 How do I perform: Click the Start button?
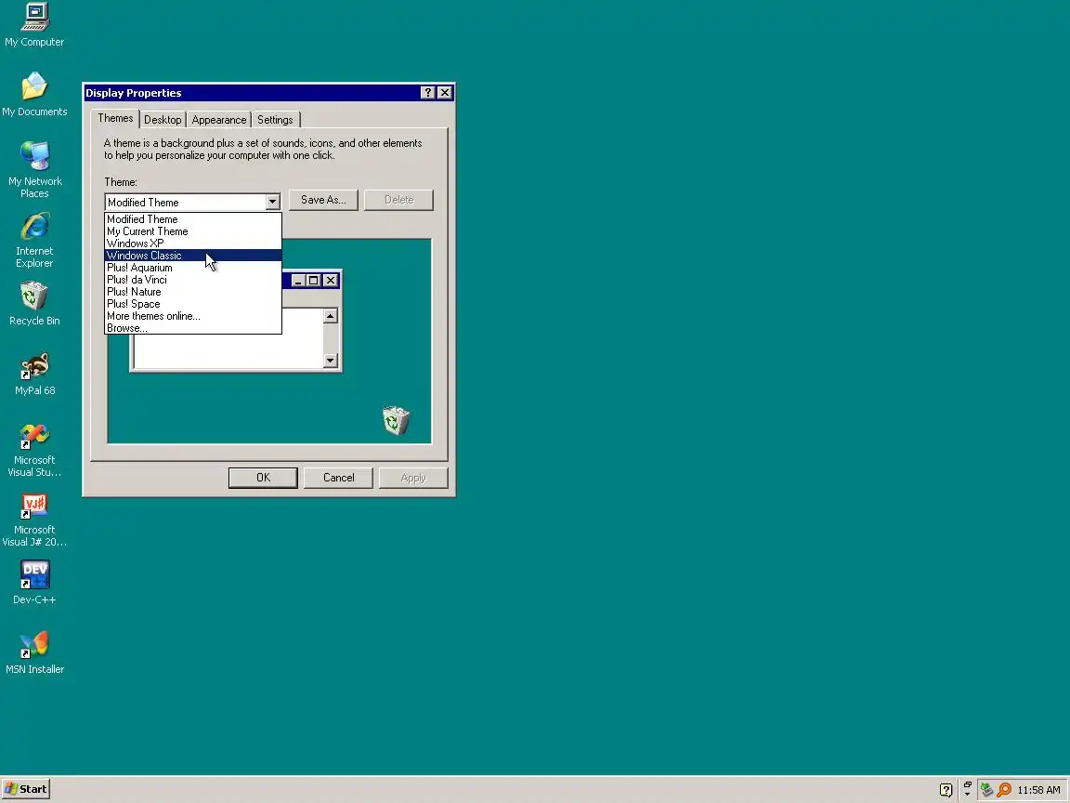[x=26, y=789]
